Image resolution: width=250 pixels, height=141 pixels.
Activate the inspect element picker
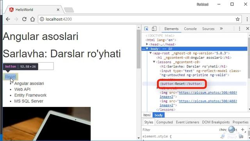click(x=146, y=29)
